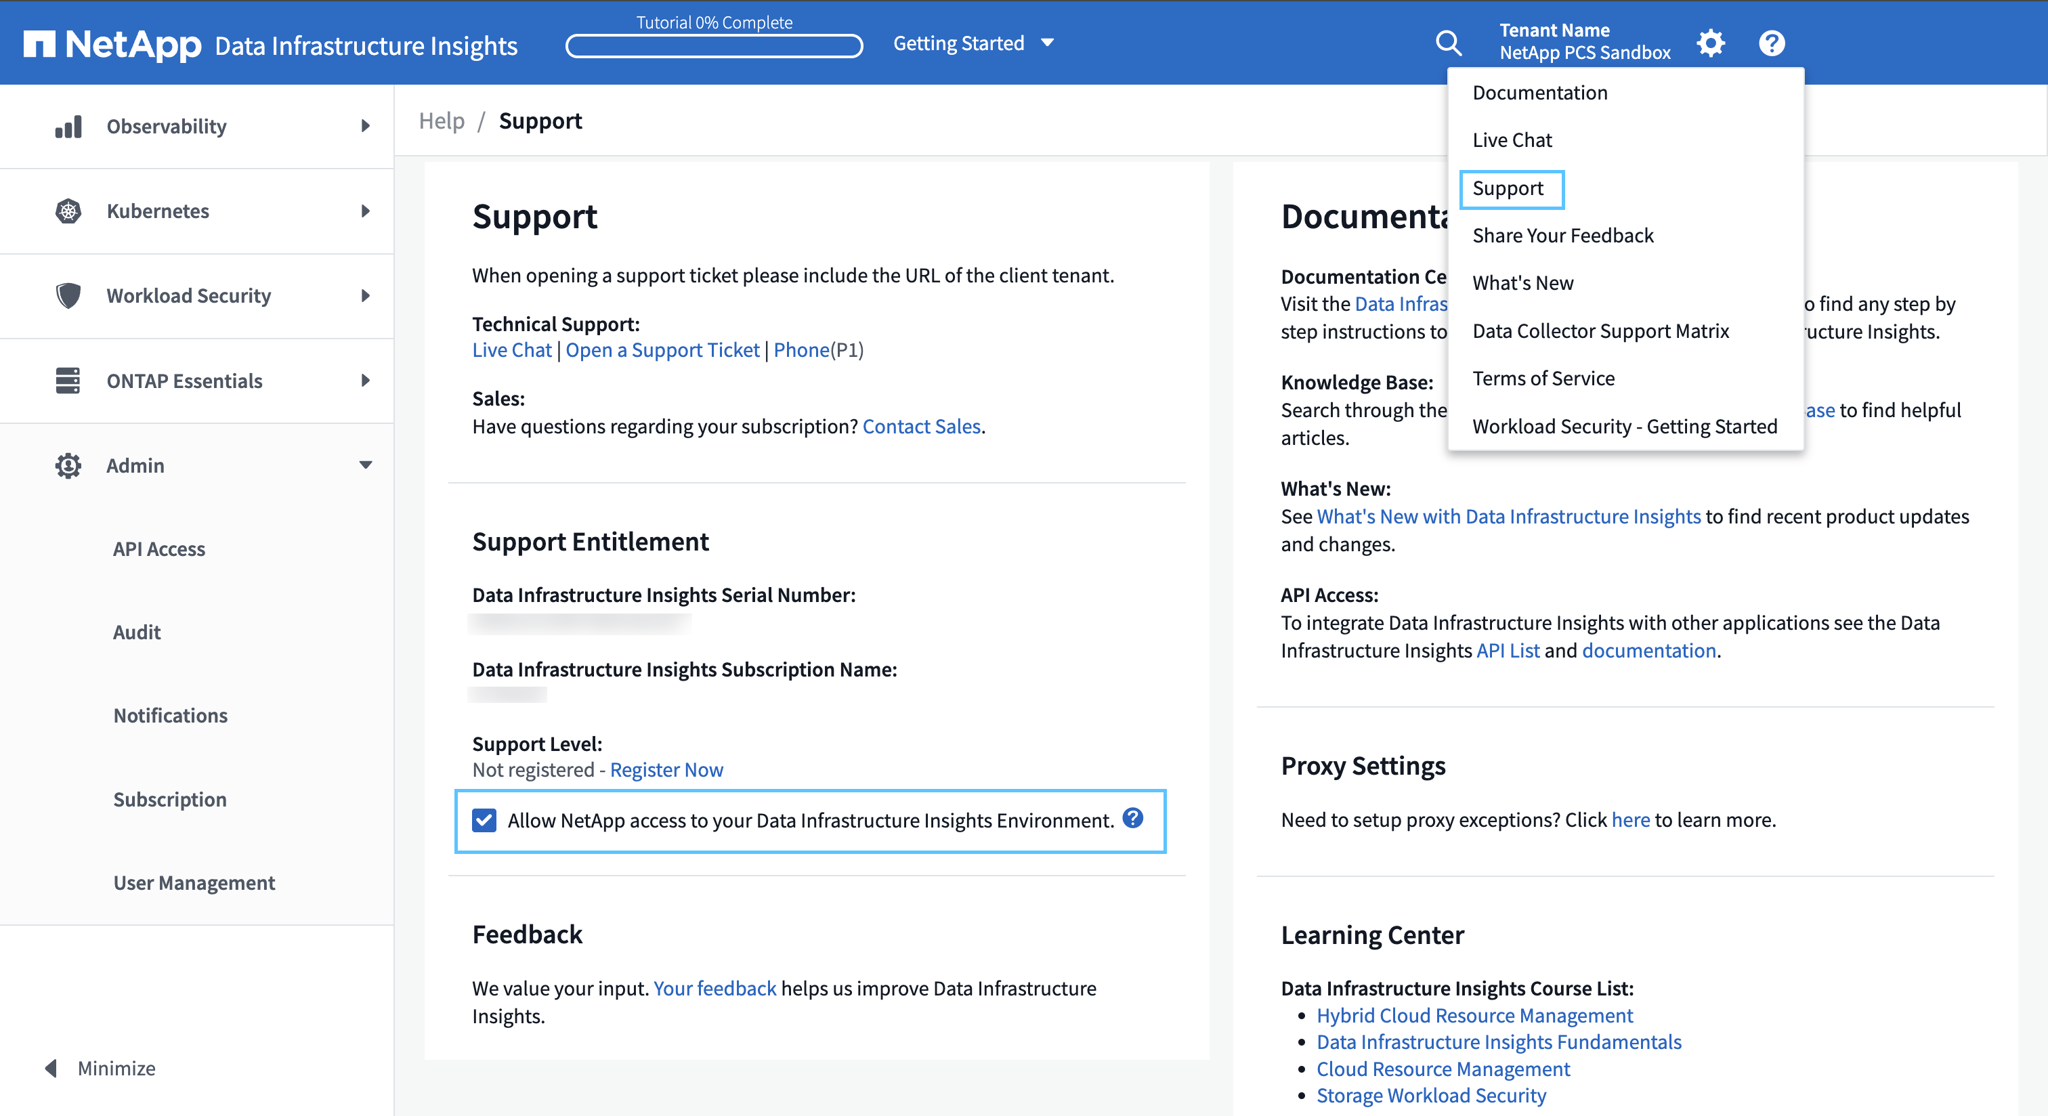Screen dimensions: 2048x1116
Task: Click the Kubernetes navigation icon
Action: point(64,211)
